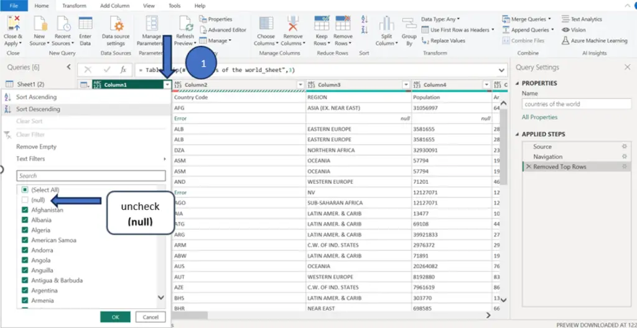Image resolution: width=637 pixels, height=328 pixels.
Task: Click the Enter Data icon
Action: click(85, 24)
